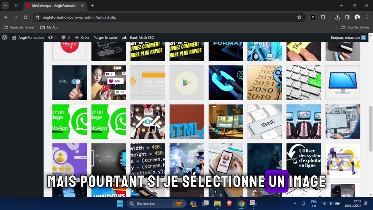Open Tous les favoris folder
This screenshot has height=210, width=373.
pyautogui.click(x=355, y=27)
